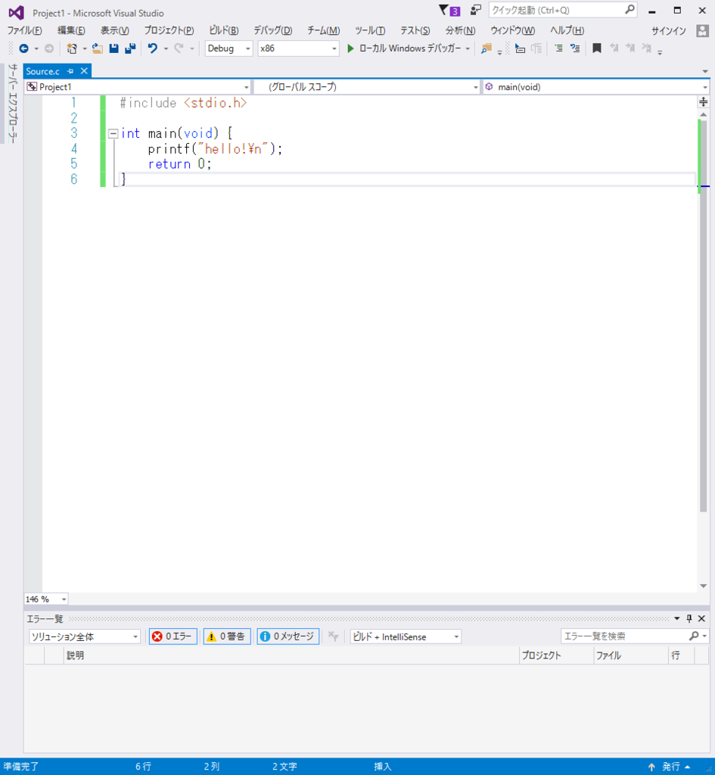
Task: Open the ビルド(B) menu
Action: tap(224, 30)
